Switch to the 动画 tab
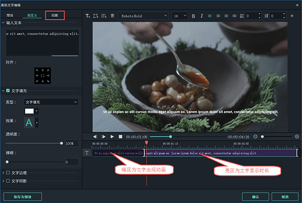The image size is (302, 203). tap(54, 16)
